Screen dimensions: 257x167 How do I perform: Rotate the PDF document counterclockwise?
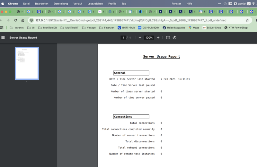[175, 38]
